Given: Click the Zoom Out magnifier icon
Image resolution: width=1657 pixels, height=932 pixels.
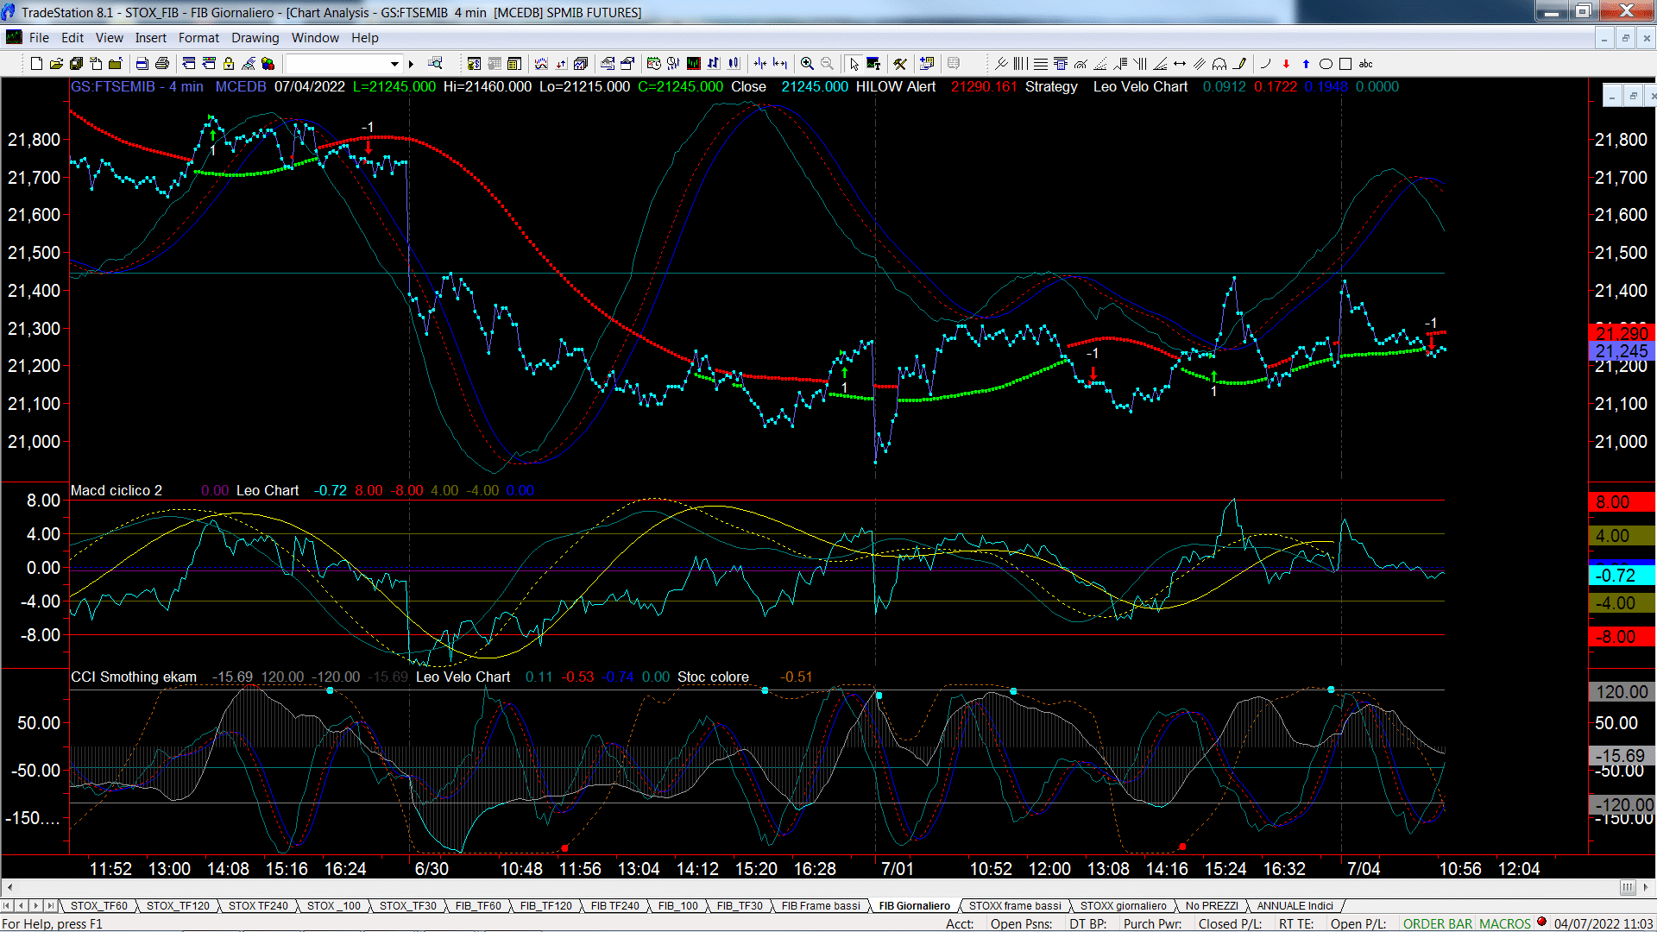Looking at the screenshot, I should pyautogui.click(x=827, y=63).
